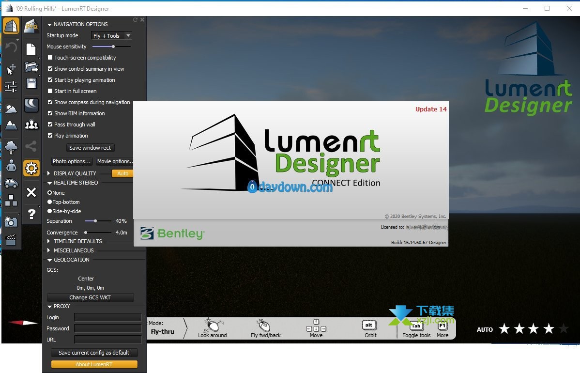
Task: Create a new blank scene document
Action: point(31,49)
